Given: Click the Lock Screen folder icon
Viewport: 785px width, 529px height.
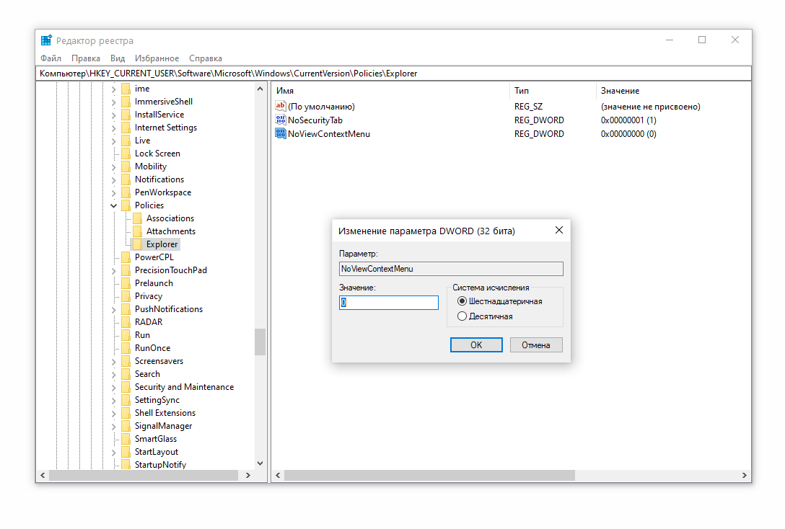Looking at the screenshot, I should [x=126, y=153].
